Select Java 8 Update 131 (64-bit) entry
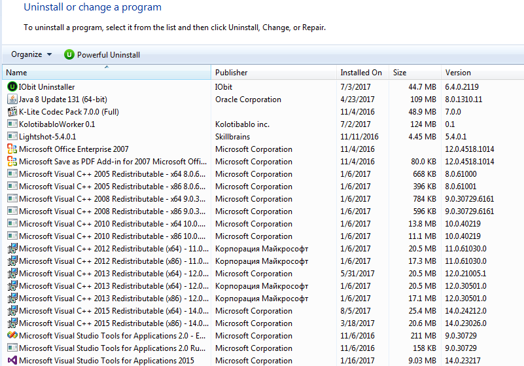This screenshot has width=524, height=366. click(63, 100)
